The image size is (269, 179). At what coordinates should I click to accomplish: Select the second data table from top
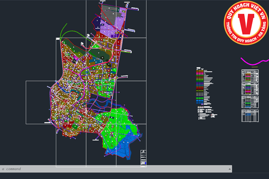tap(250, 89)
